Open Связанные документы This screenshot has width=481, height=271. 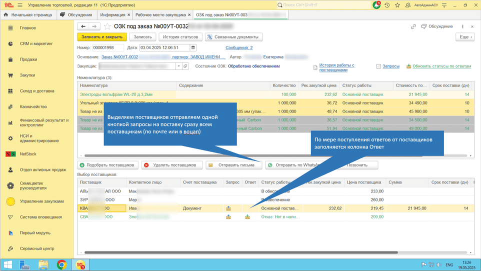coord(234,37)
